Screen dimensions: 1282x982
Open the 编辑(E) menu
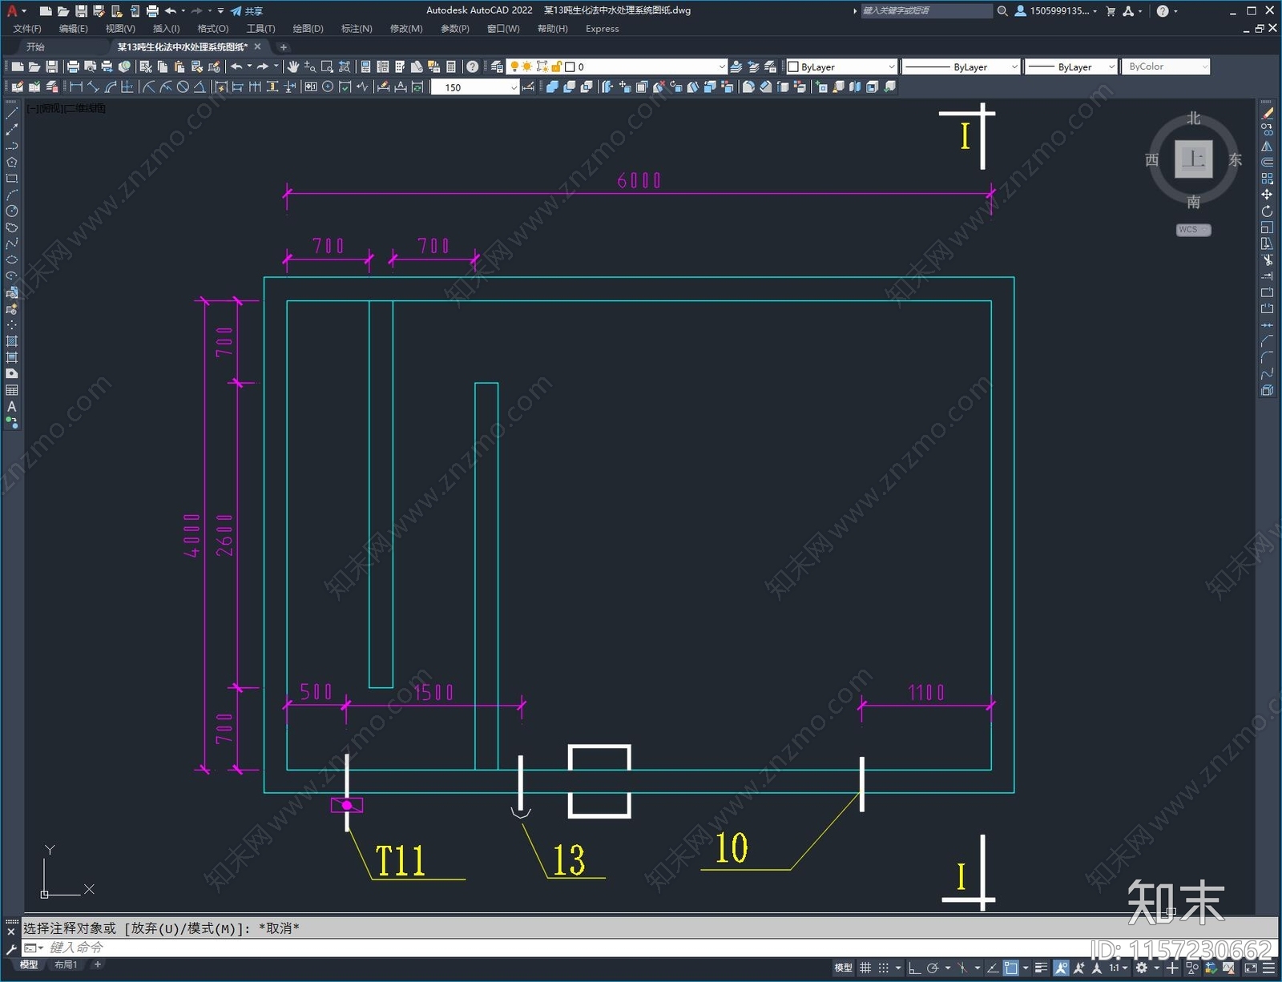74,29
